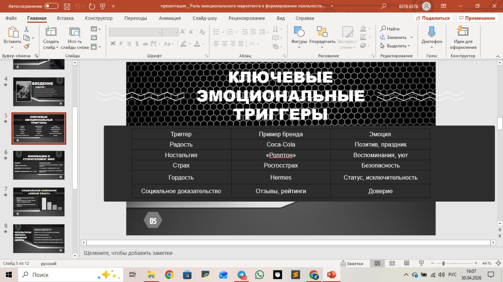Viewport: 503px width, 282px height.
Task: Open the Файл menu
Action: 11,18
